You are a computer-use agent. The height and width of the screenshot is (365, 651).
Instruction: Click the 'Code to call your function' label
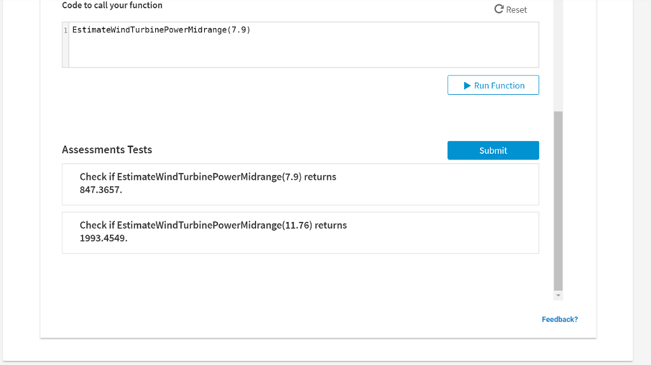click(x=112, y=5)
